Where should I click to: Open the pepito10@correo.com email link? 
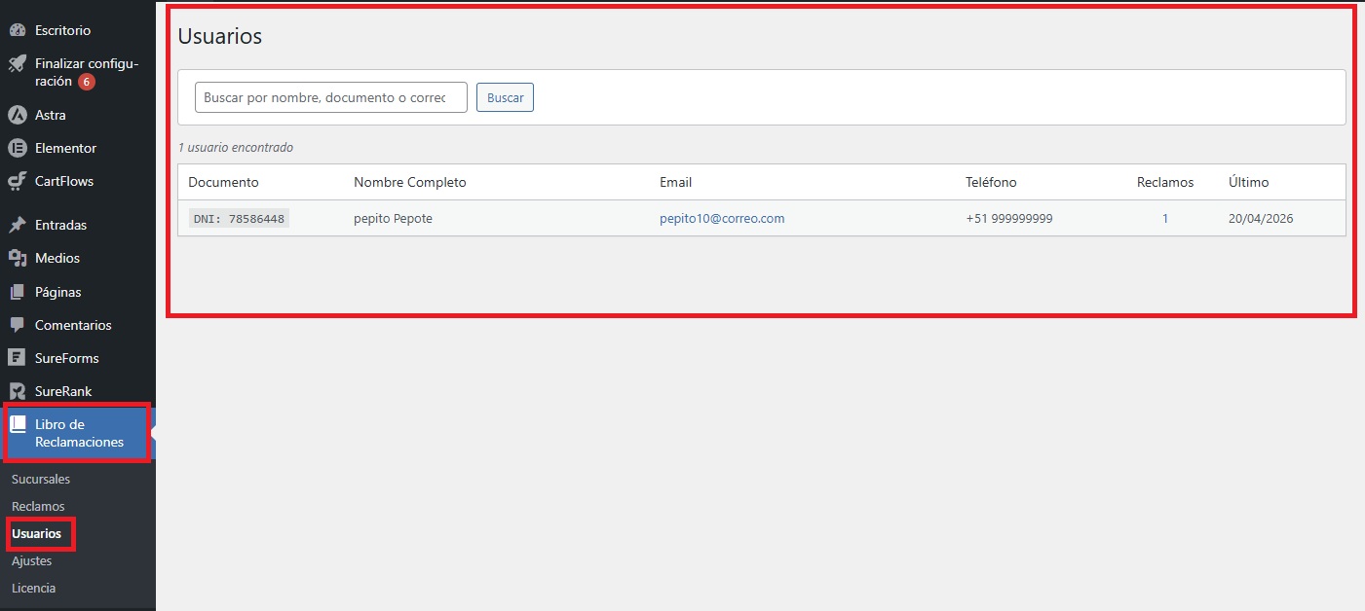pos(722,218)
